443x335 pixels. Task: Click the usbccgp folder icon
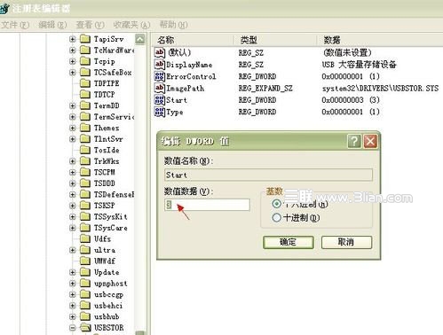click(85, 294)
